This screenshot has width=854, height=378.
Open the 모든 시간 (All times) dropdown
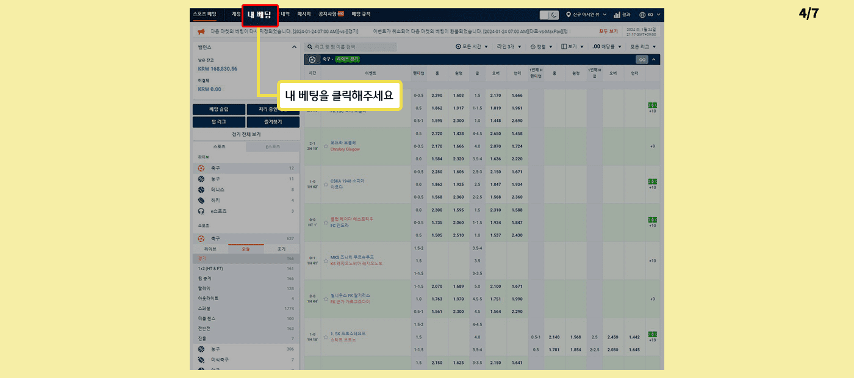(x=472, y=46)
